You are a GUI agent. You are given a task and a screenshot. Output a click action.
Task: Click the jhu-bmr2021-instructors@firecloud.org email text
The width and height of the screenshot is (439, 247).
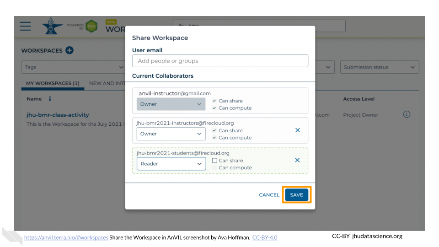pos(185,123)
